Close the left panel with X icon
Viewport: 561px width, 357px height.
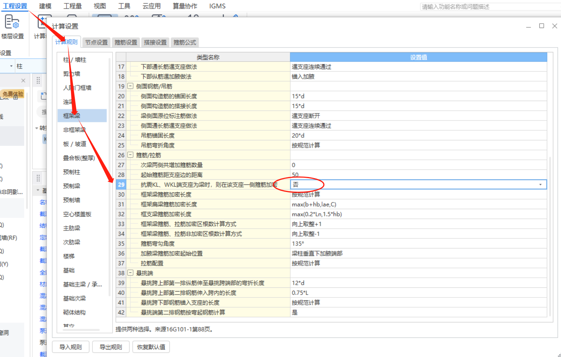23,80
